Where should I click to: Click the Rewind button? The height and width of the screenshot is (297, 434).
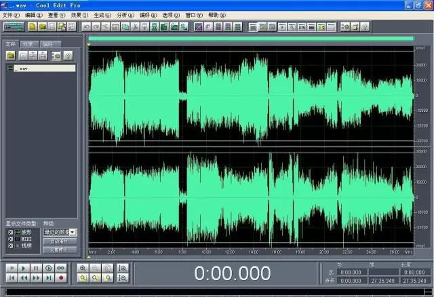tap(24, 277)
